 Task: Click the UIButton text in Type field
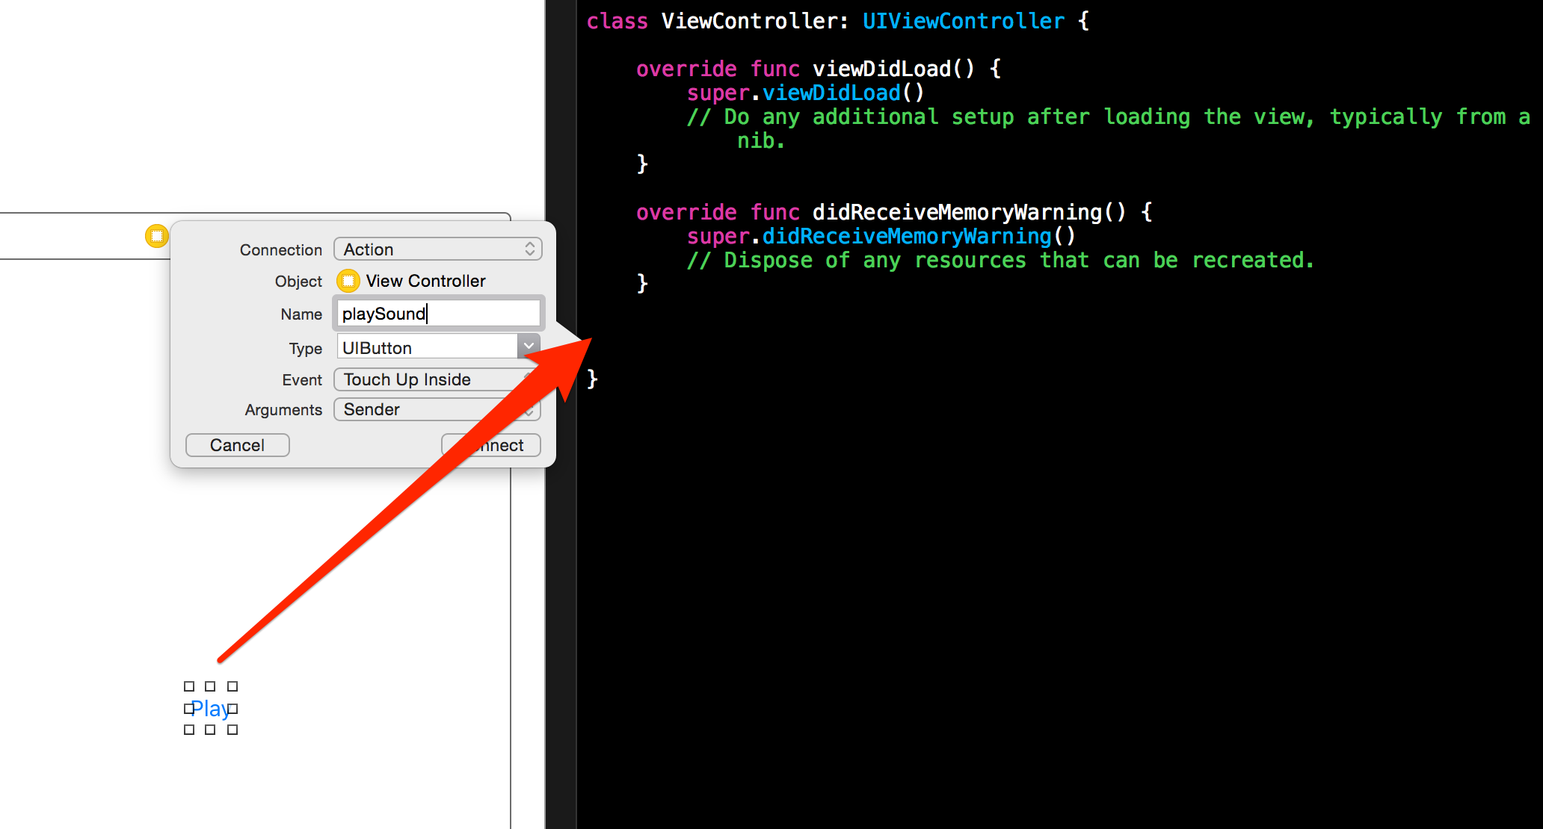click(378, 348)
